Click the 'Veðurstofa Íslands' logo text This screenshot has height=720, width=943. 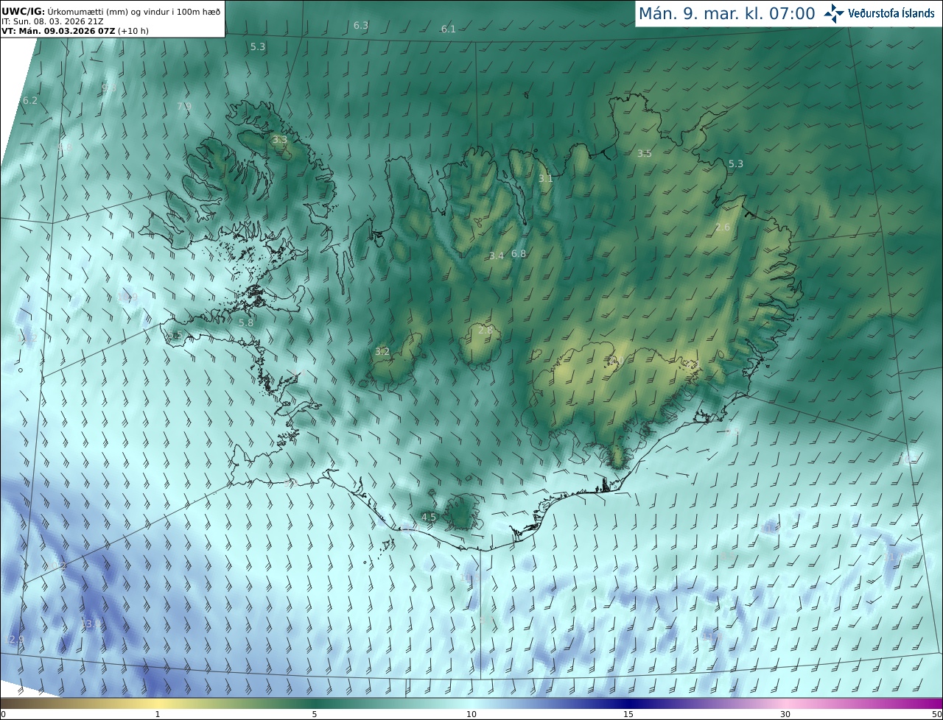[x=891, y=13]
